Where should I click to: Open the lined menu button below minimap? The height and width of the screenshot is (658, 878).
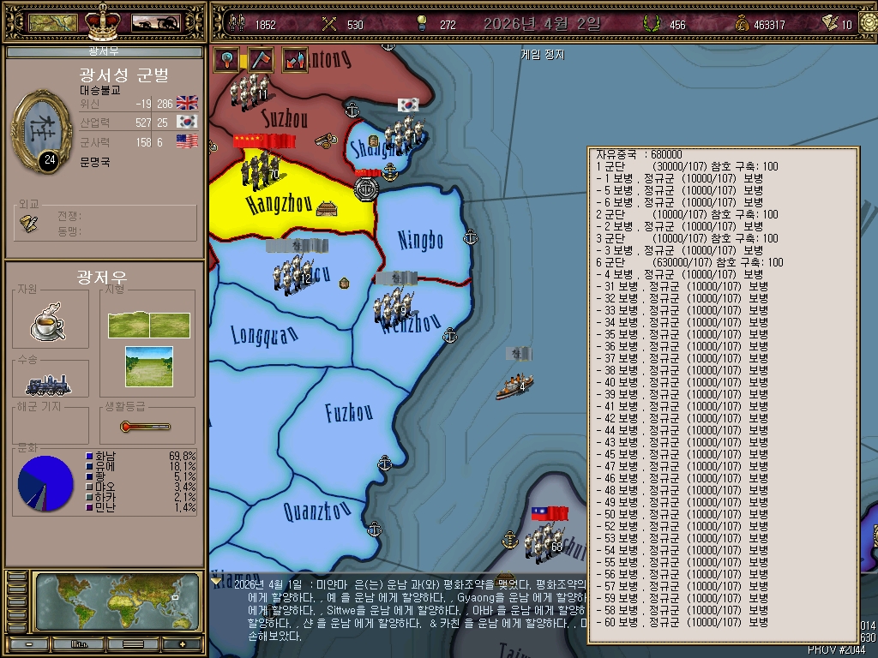[x=133, y=644]
